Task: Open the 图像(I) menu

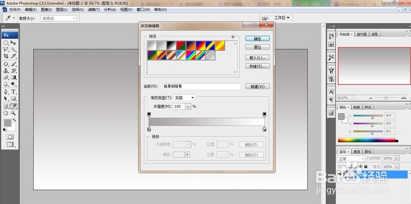Action: 46,10
